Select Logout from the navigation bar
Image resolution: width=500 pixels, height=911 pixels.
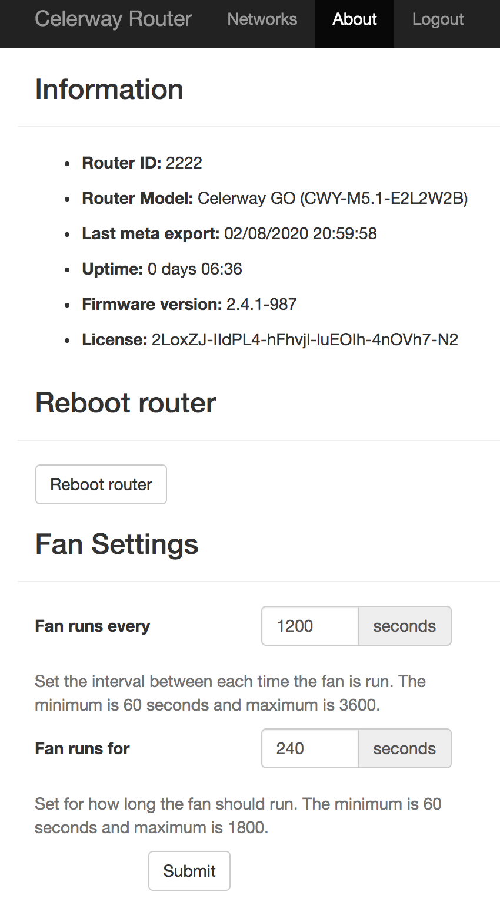[x=438, y=19]
